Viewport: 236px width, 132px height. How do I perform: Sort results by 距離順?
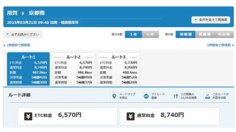point(205,34)
